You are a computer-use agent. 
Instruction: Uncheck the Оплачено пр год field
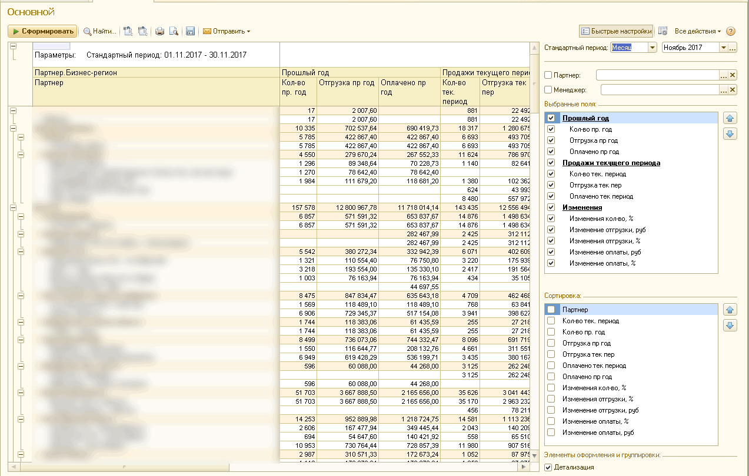point(551,152)
